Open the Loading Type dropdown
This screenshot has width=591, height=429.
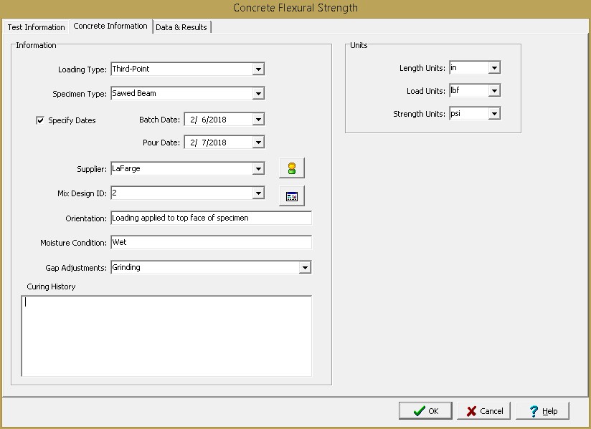click(258, 69)
